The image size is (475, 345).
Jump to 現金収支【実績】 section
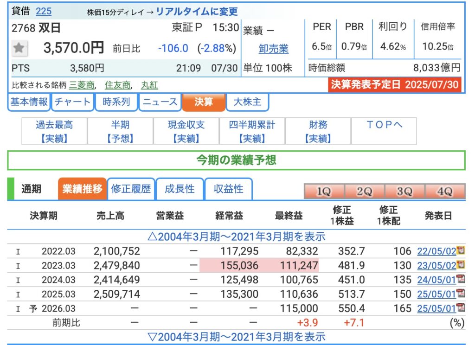pyautogui.click(x=186, y=131)
